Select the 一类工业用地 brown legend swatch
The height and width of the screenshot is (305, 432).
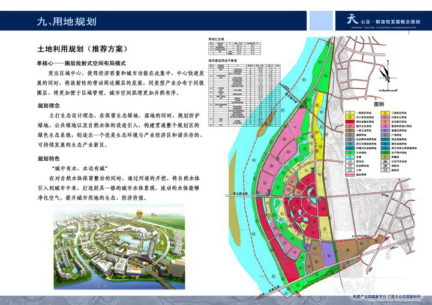[x=350, y=131]
